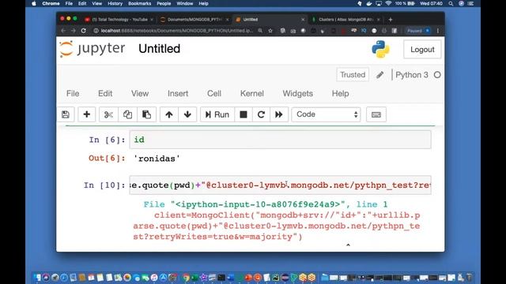Open the Jupyter Edit menu
The image size is (506, 284).
point(105,94)
